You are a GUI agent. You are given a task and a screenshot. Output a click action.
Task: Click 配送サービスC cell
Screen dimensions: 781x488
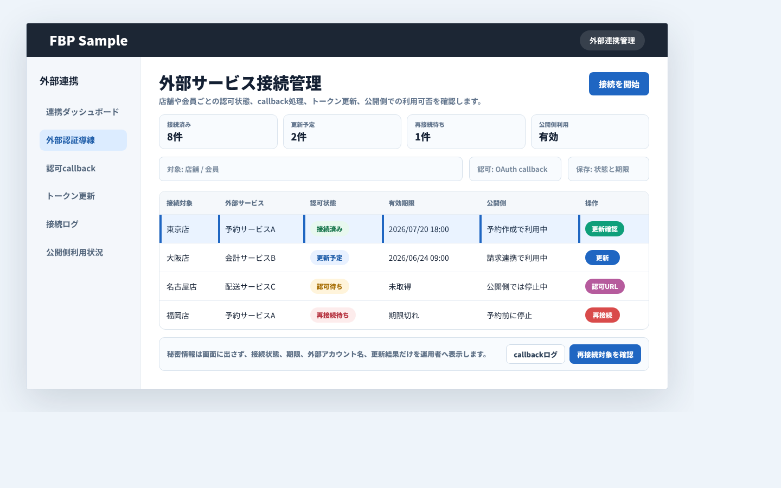click(261, 286)
